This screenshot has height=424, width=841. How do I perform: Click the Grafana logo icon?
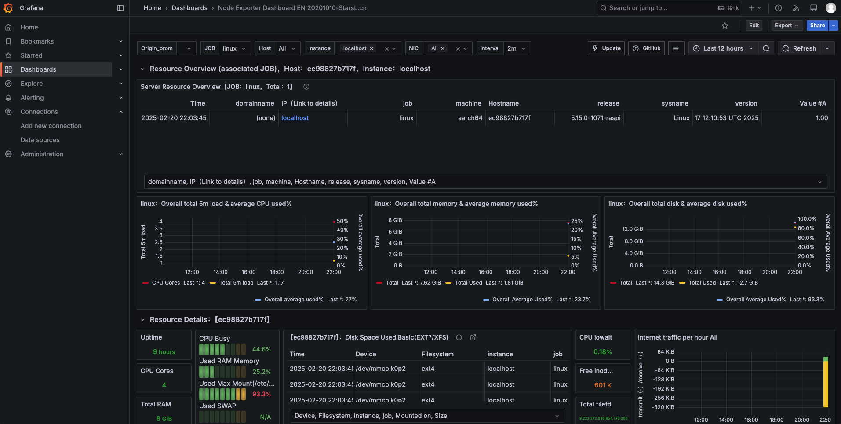click(x=8, y=8)
